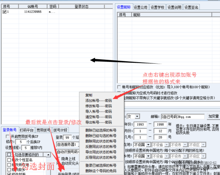Image resolution: width=220 pixels, height=175 pixels.
Task: Open the 拨号IP段 tab
Action: (60, 130)
